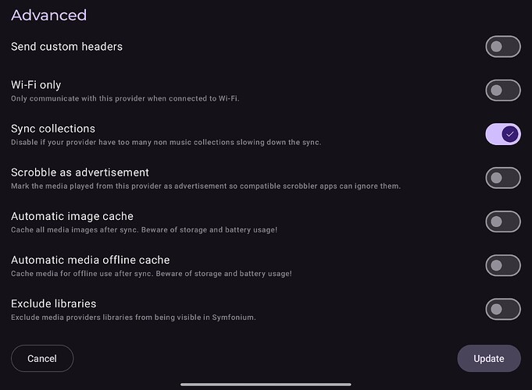
Task: Select the Send custom headers label
Action: (x=66, y=47)
